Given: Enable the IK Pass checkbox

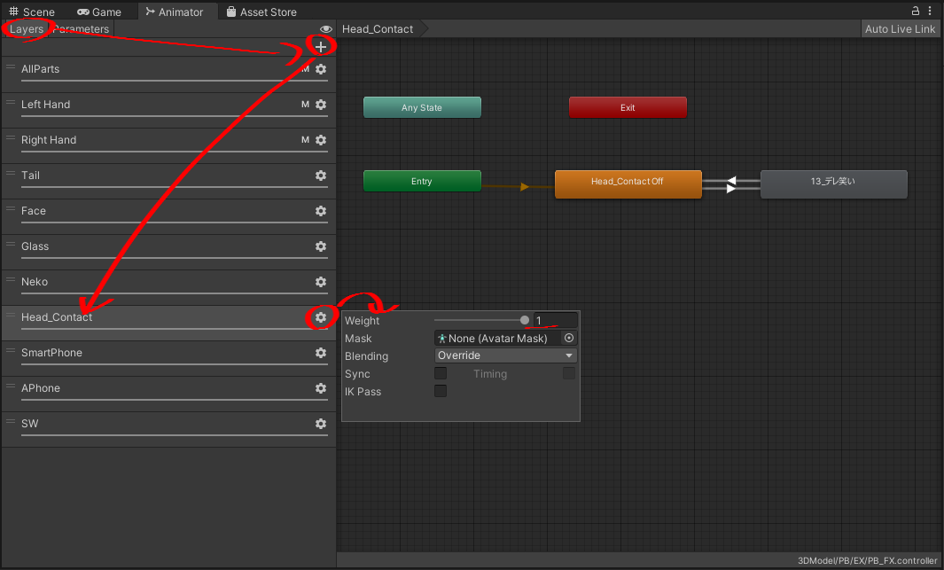Looking at the screenshot, I should (441, 392).
